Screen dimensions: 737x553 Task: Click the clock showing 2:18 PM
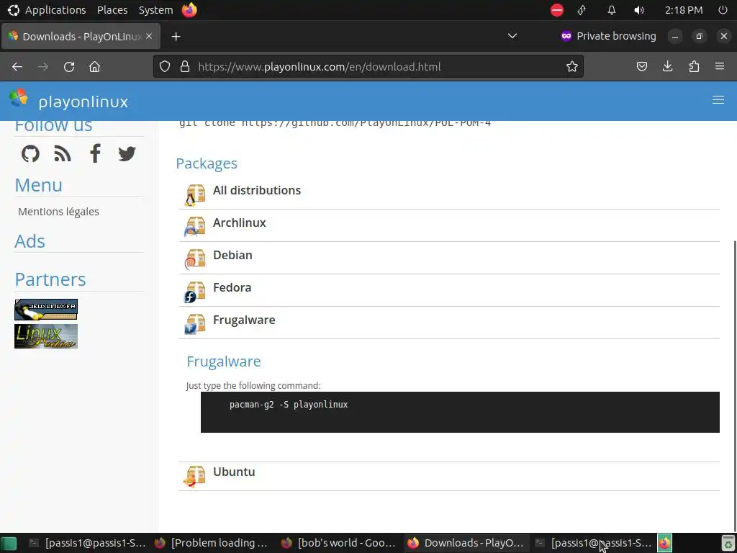click(x=684, y=10)
